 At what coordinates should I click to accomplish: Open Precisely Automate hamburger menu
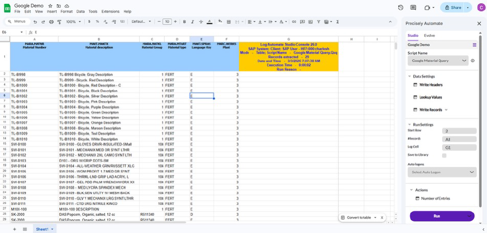pyautogui.click(x=474, y=45)
